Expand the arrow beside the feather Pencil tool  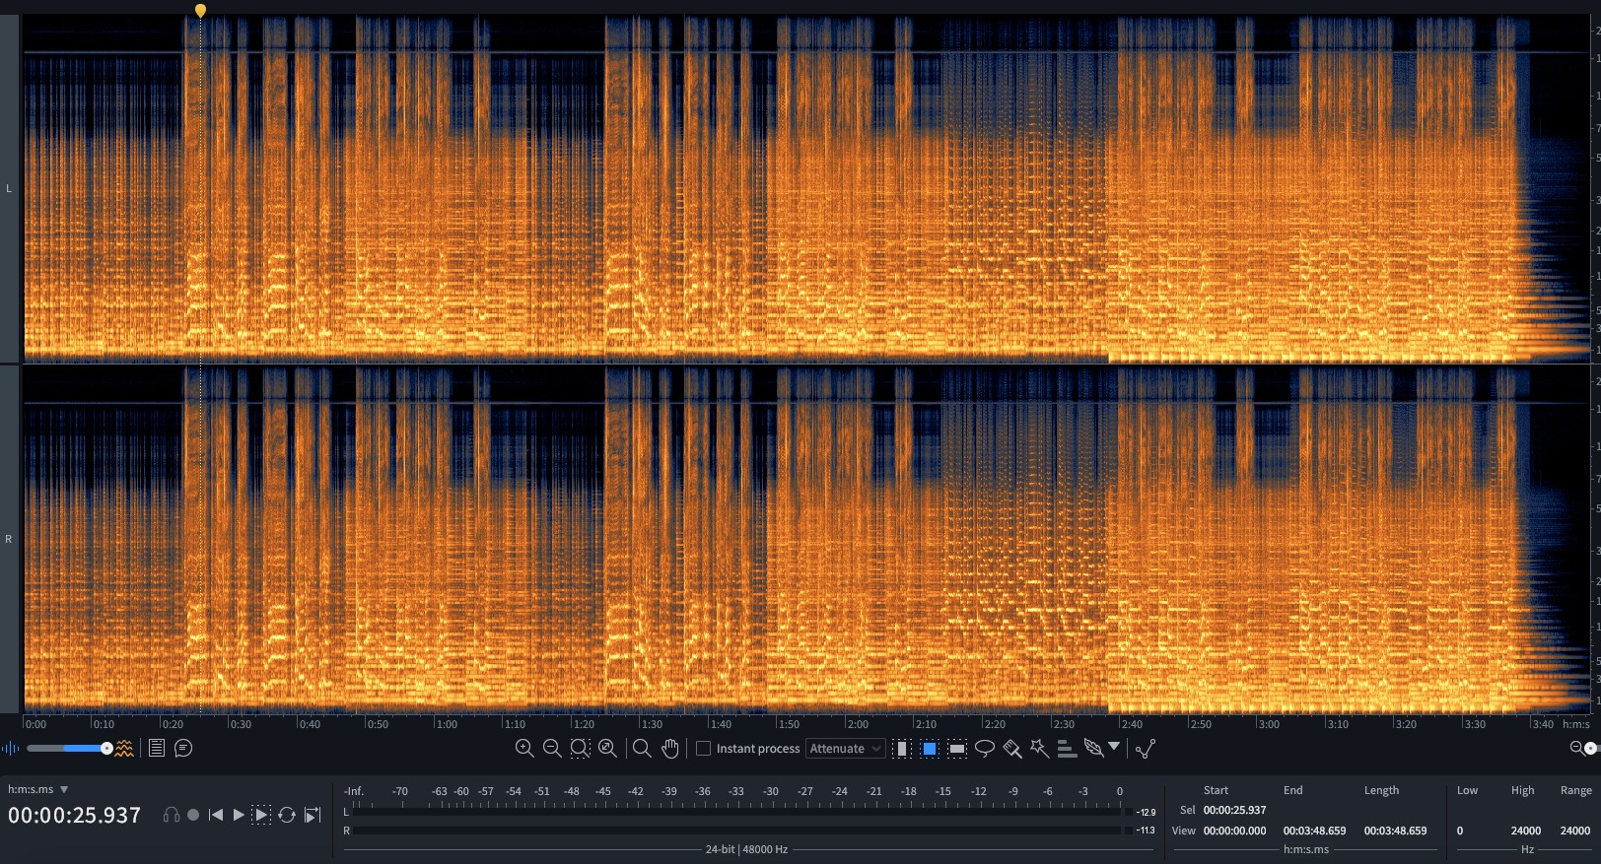coord(1114,747)
